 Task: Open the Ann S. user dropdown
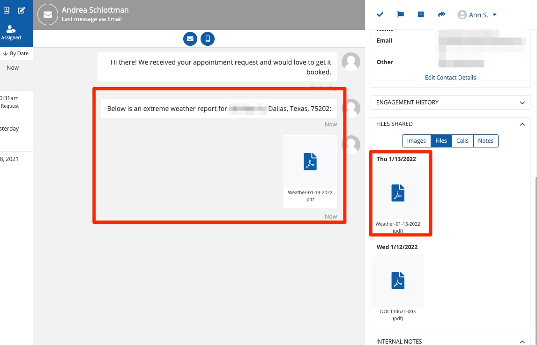click(x=477, y=15)
